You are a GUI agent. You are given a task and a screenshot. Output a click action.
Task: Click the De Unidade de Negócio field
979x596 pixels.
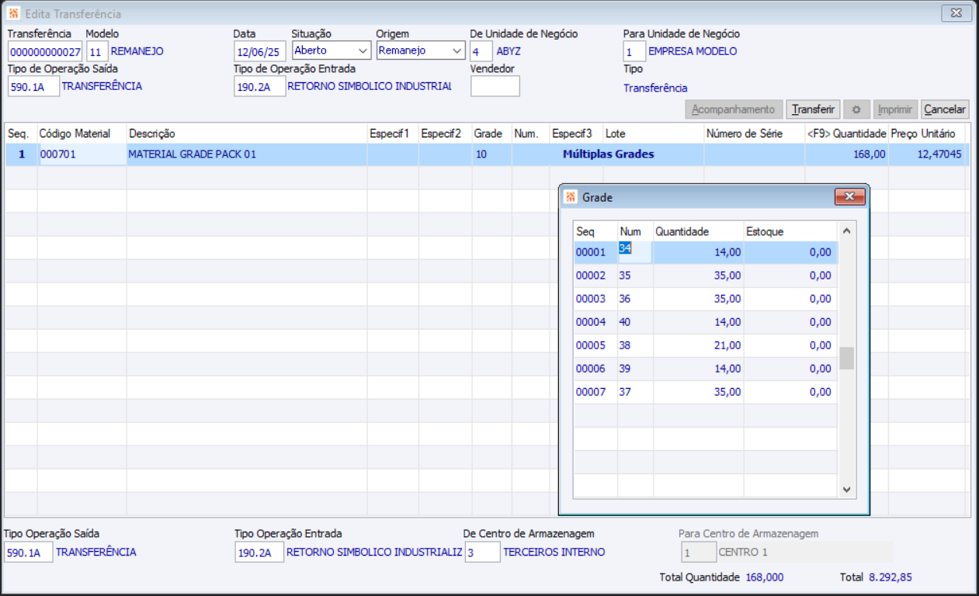point(481,52)
